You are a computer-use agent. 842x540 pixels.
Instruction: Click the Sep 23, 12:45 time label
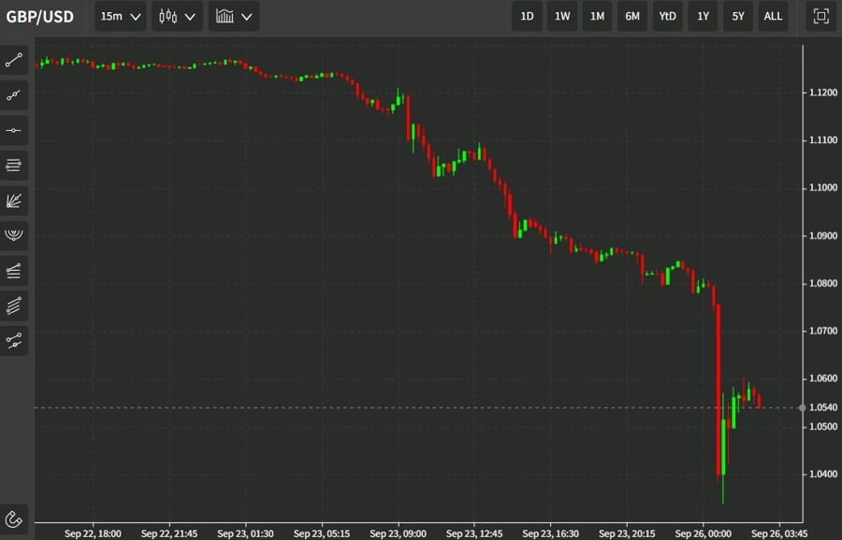tap(474, 533)
